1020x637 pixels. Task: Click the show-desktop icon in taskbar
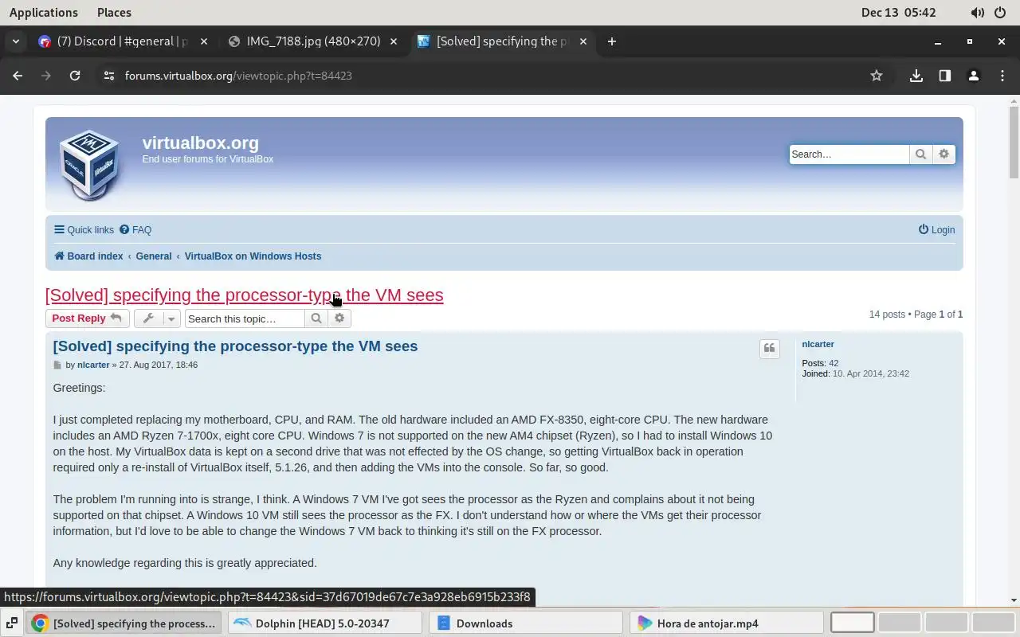12,623
